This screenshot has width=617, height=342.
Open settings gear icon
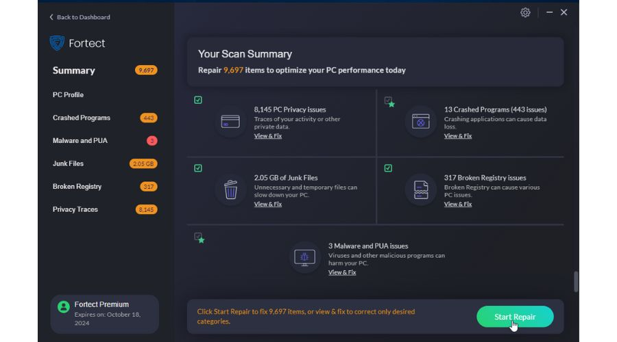(525, 12)
